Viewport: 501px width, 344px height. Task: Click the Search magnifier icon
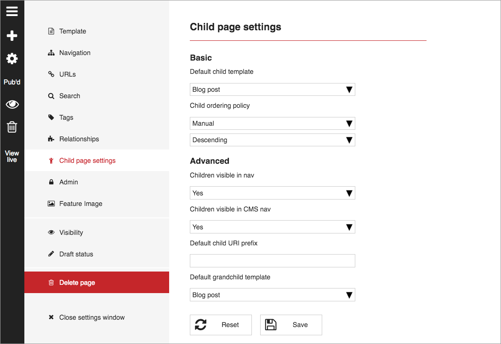[x=51, y=96]
